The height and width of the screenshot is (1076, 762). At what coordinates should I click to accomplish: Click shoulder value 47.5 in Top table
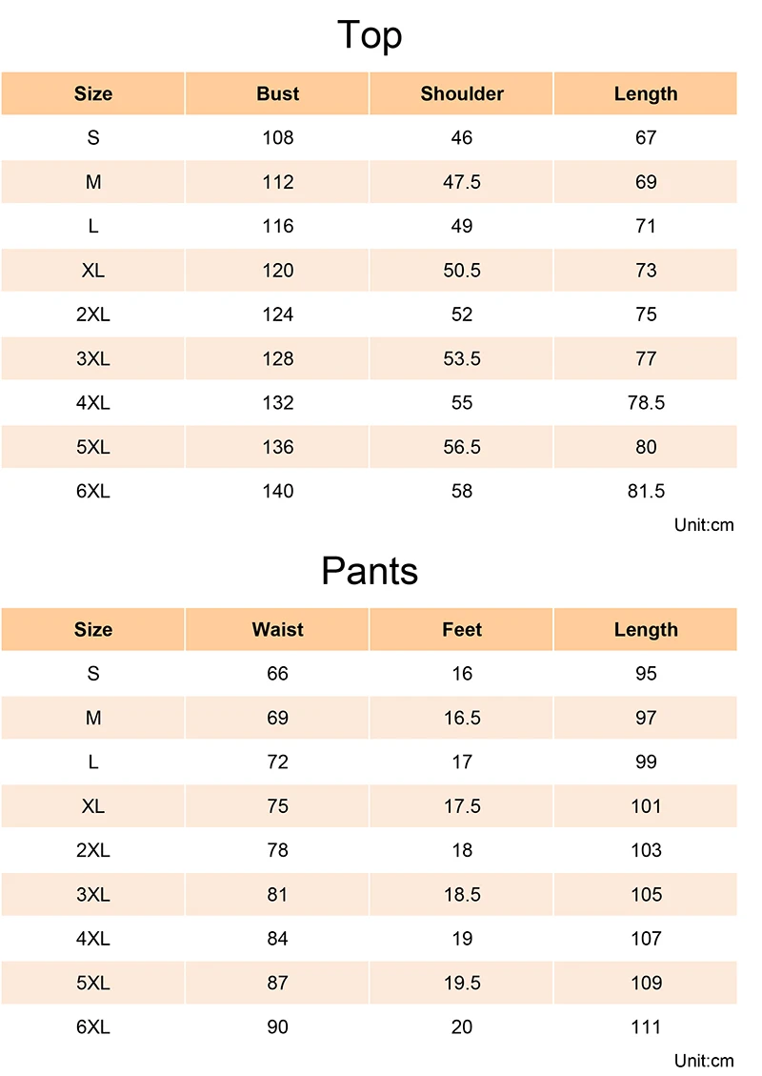click(x=462, y=182)
